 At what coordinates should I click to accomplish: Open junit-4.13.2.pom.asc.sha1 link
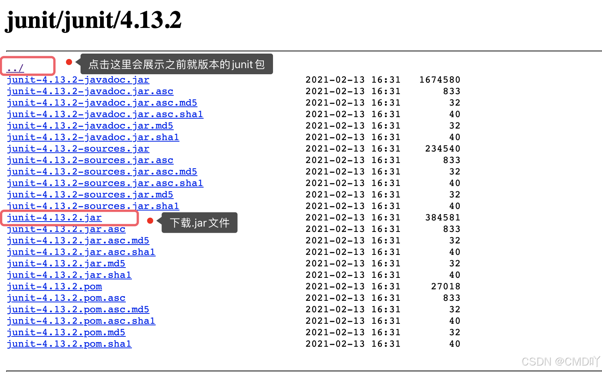point(81,321)
